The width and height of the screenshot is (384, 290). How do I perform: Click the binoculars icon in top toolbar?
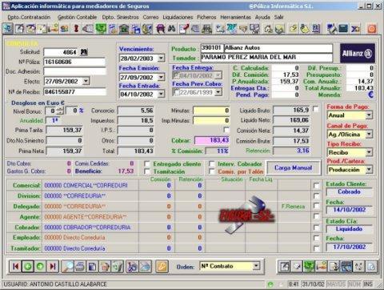pyautogui.click(x=172, y=28)
